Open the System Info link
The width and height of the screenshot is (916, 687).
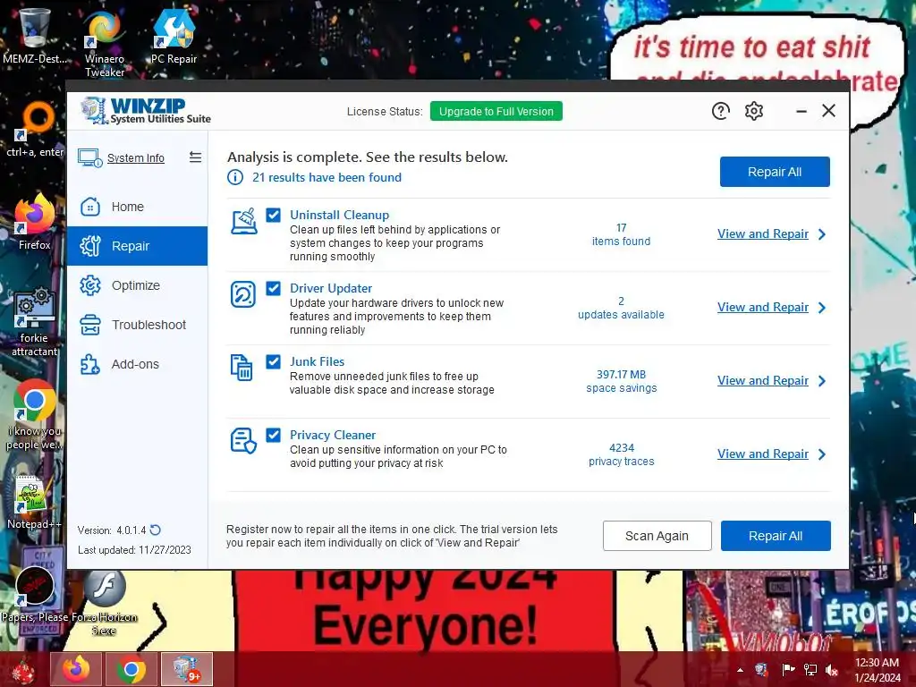pos(136,157)
